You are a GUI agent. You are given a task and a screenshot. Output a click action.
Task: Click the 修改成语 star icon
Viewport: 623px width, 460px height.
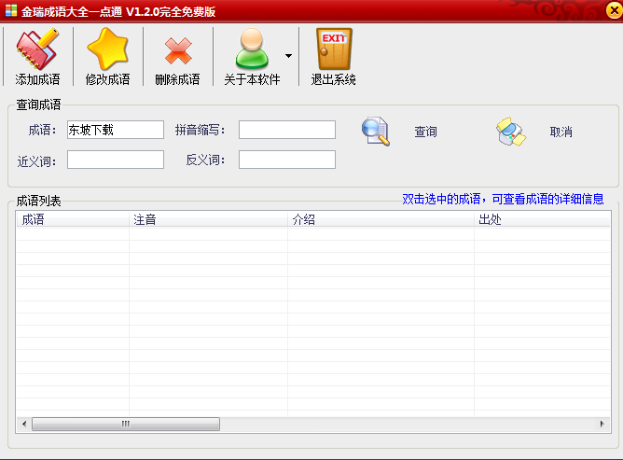[107, 49]
